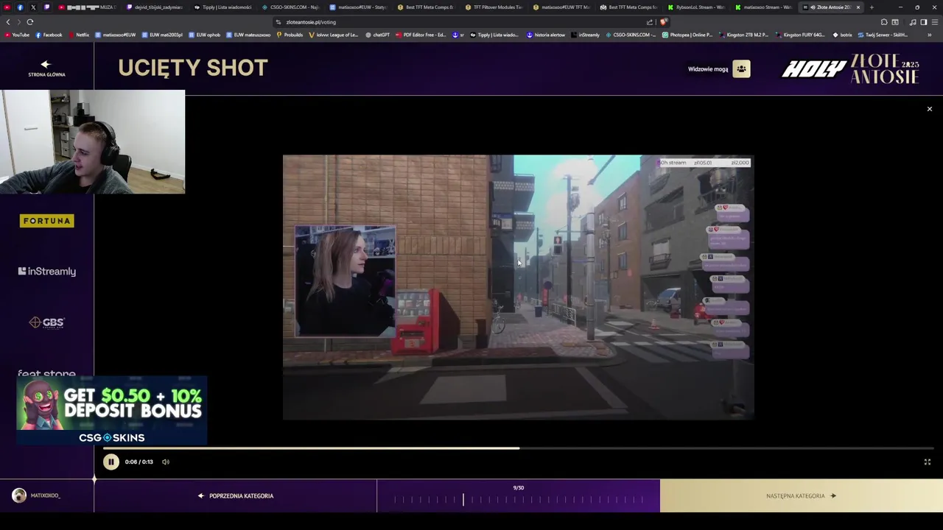Viewport: 943px width, 530px height.
Task: Open chatGPT bookmark
Action: 377,35
